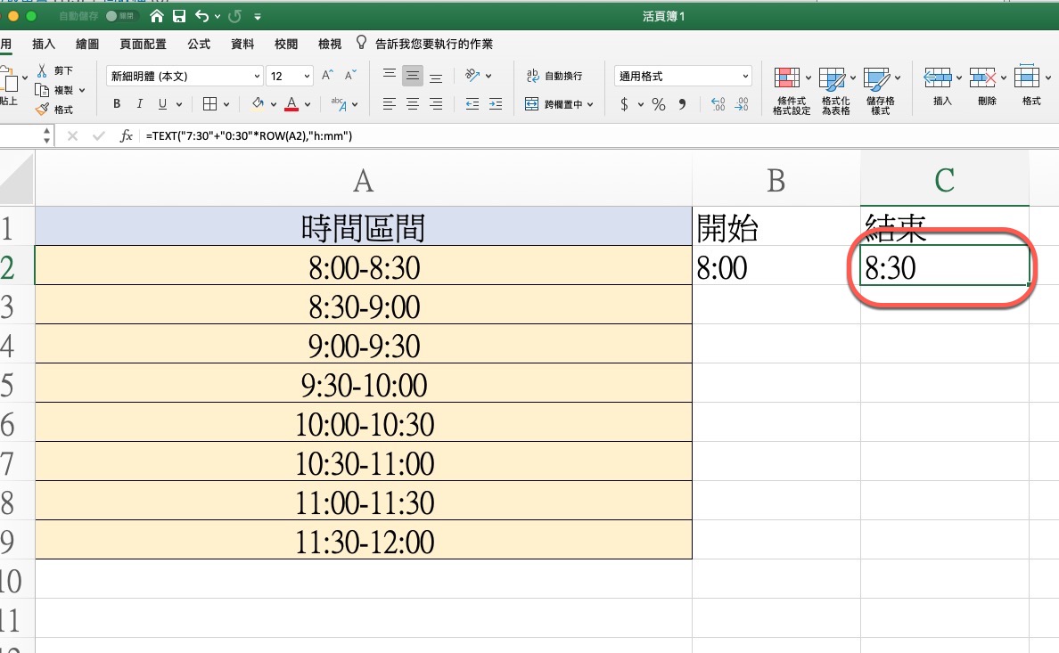Click the phonetic guide abc icon

coord(339,104)
